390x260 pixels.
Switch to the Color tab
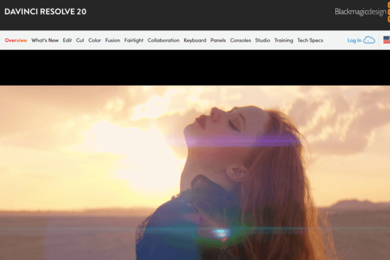point(94,40)
